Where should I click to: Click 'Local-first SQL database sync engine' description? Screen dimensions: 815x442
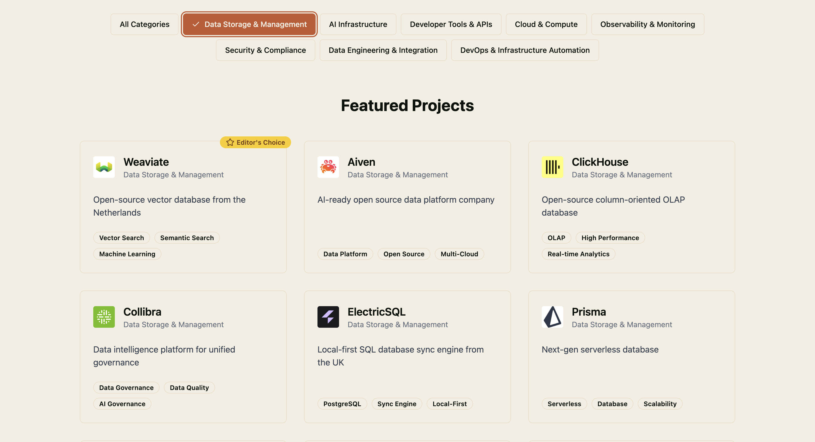click(400, 356)
